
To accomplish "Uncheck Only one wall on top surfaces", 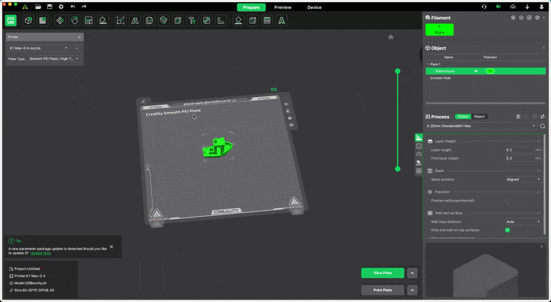I will point(507,230).
